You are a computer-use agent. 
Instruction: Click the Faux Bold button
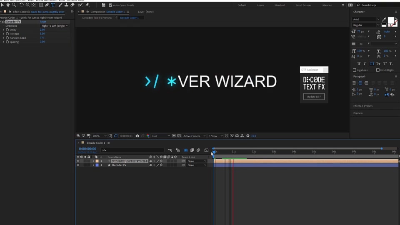tap(359, 64)
